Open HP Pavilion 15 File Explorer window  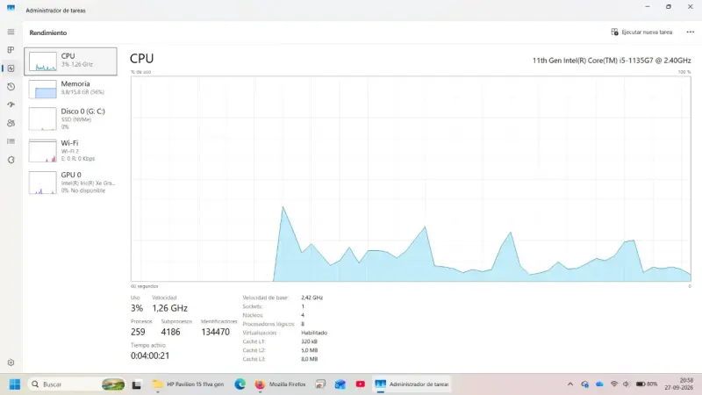pos(188,384)
